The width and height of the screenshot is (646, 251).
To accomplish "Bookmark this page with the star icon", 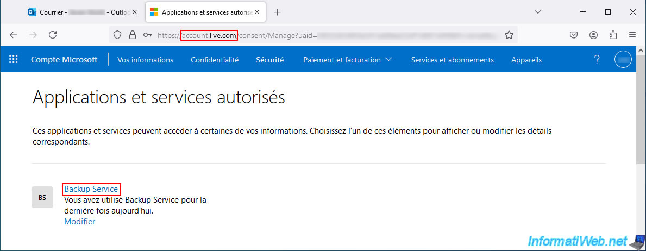I will point(509,35).
